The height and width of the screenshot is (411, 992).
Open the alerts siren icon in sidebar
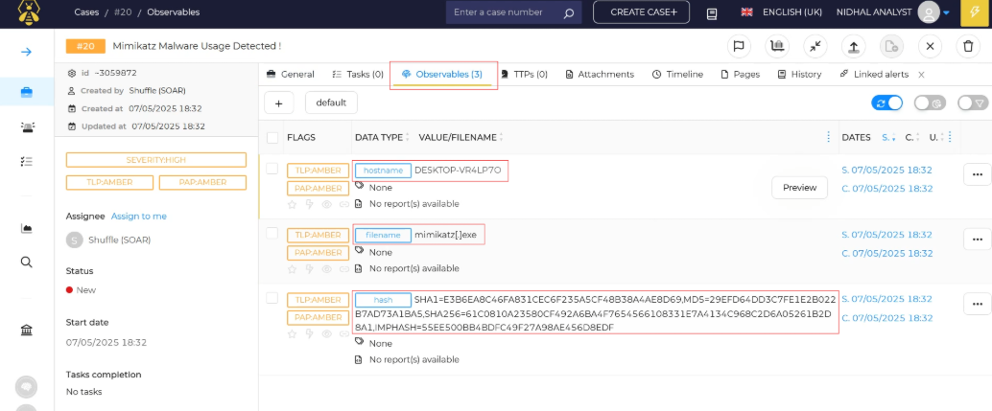27,126
